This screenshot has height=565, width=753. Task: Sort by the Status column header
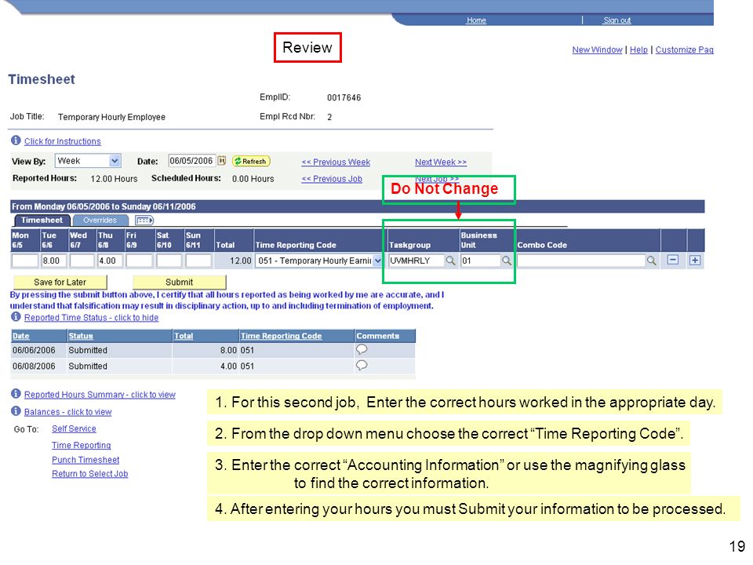81,336
